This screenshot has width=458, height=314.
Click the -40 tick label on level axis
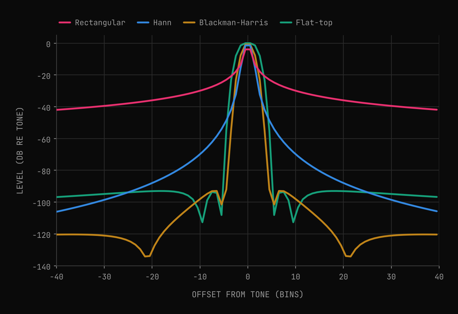point(44,108)
